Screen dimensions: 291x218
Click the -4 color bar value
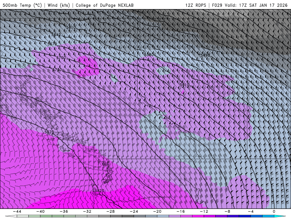(x=250, y=211)
